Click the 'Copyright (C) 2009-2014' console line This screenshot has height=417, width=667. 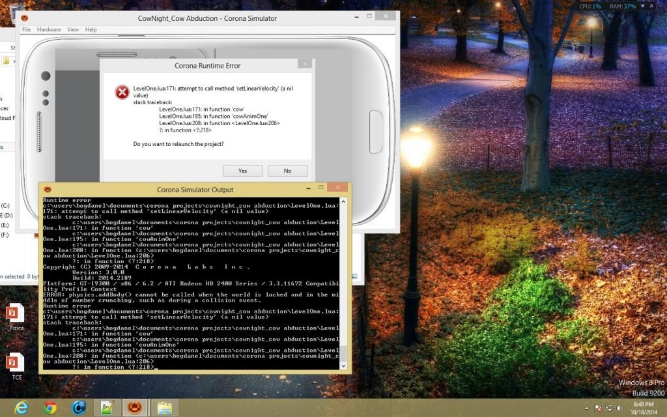[x=147, y=266]
